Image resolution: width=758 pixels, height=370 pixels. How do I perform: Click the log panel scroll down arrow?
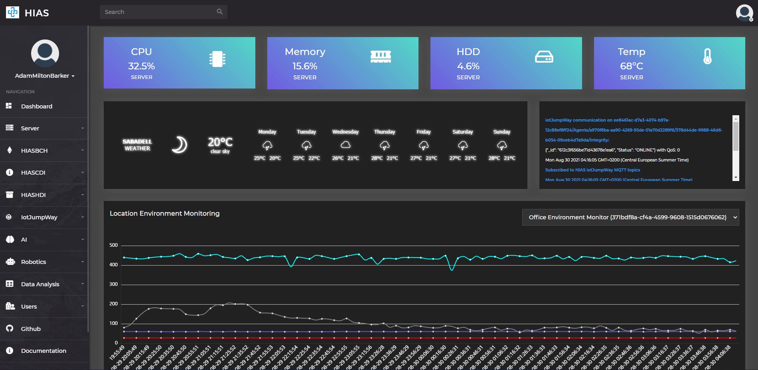[736, 178]
